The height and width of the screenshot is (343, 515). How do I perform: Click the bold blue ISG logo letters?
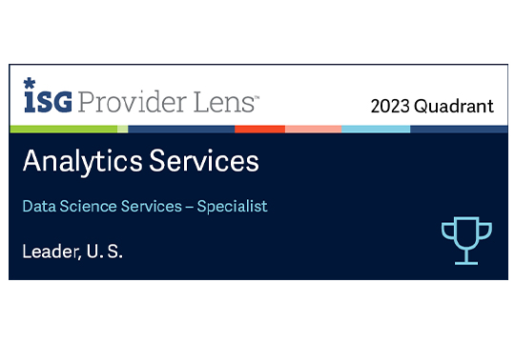pos(48,102)
